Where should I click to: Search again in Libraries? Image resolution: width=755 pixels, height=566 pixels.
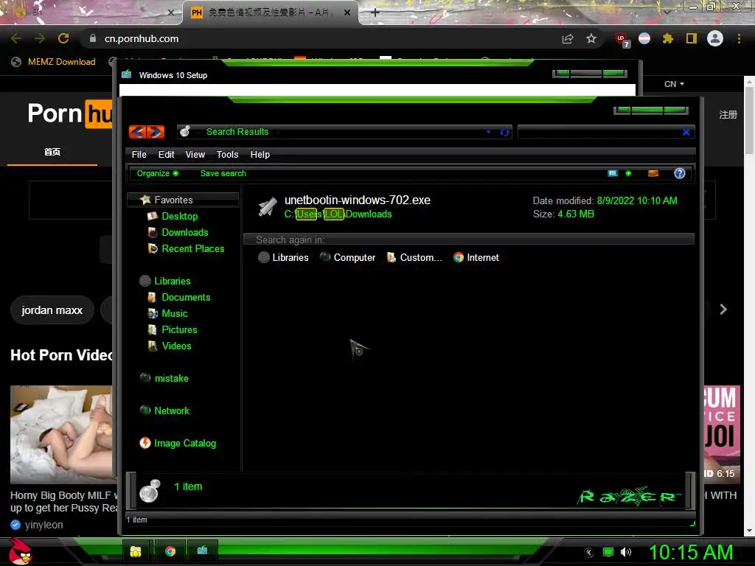click(x=283, y=257)
